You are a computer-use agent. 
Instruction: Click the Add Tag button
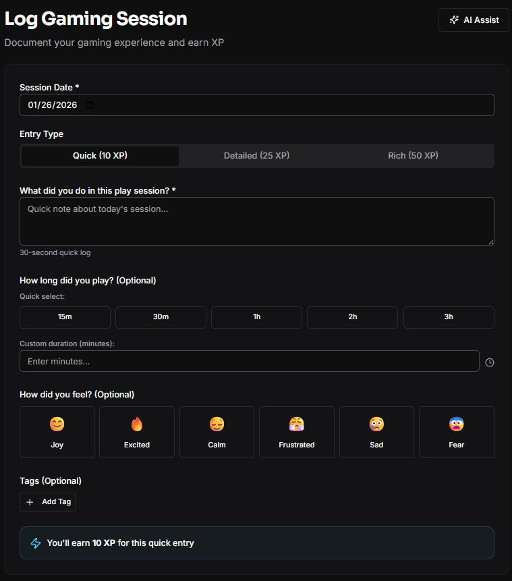point(47,502)
